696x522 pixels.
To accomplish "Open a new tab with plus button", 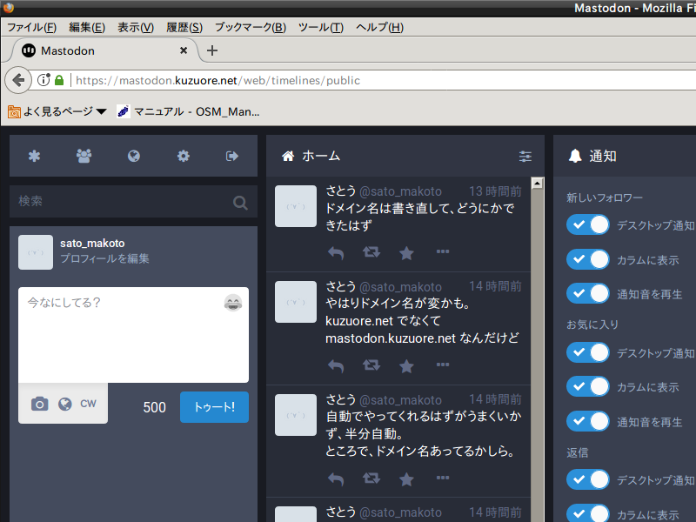I will pos(212,50).
